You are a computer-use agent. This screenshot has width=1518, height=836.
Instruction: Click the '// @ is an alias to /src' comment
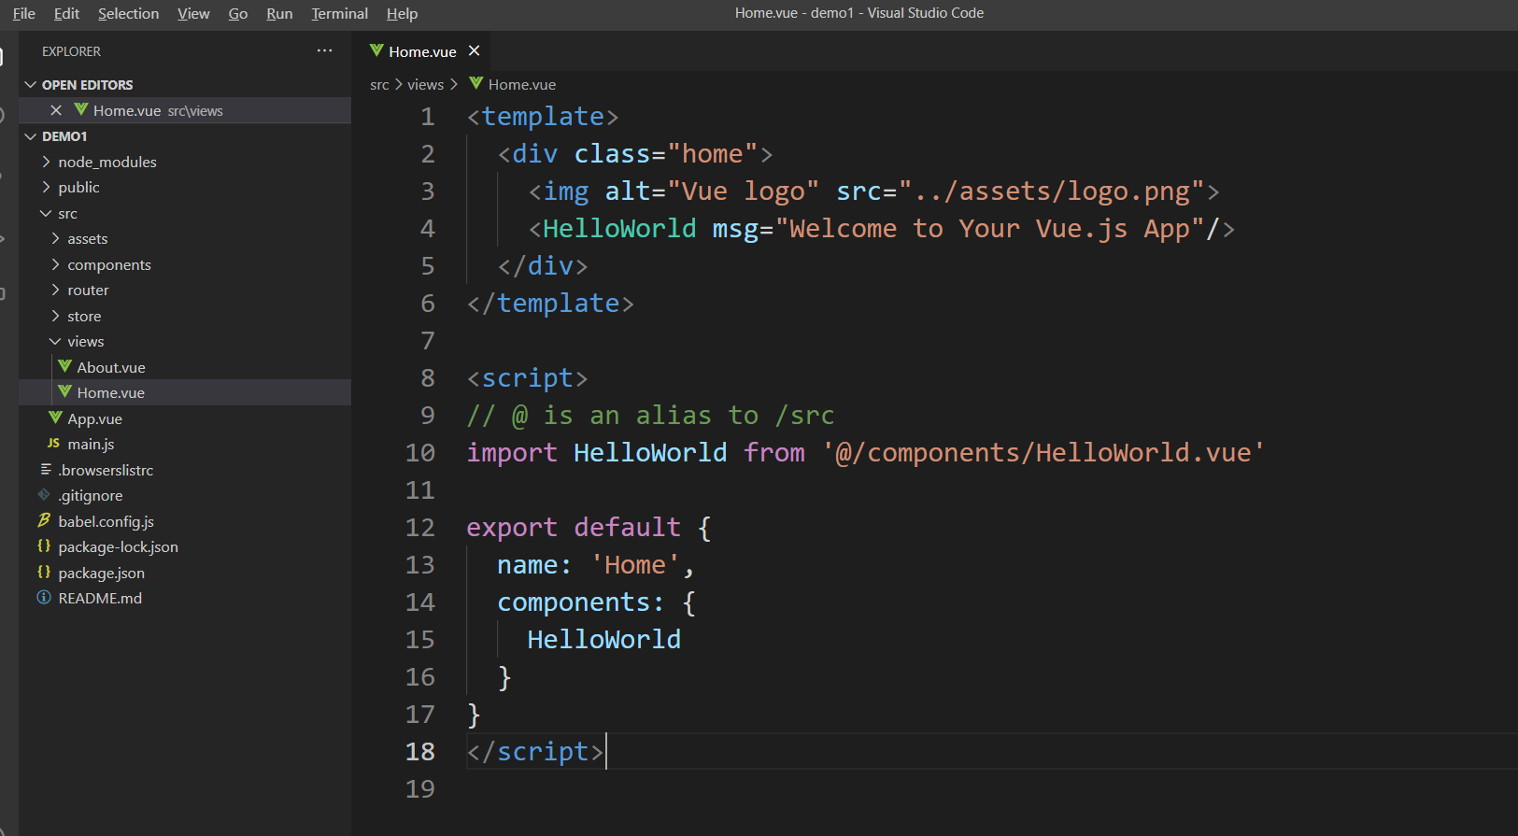pyautogui.click(x=650, y=416)
